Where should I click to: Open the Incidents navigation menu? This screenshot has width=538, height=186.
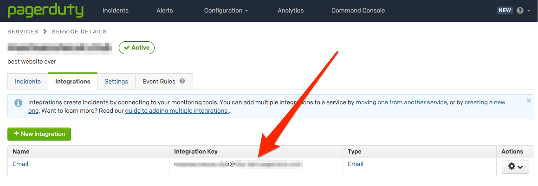(x=115, y=11)
